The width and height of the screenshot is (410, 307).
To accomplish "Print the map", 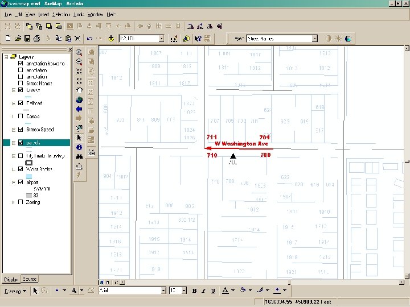I will tap(36, 39).
